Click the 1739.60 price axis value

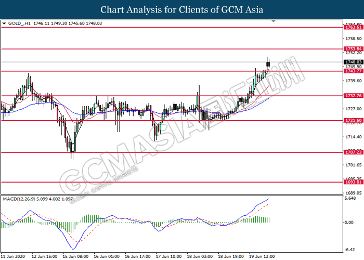point(354,81)
